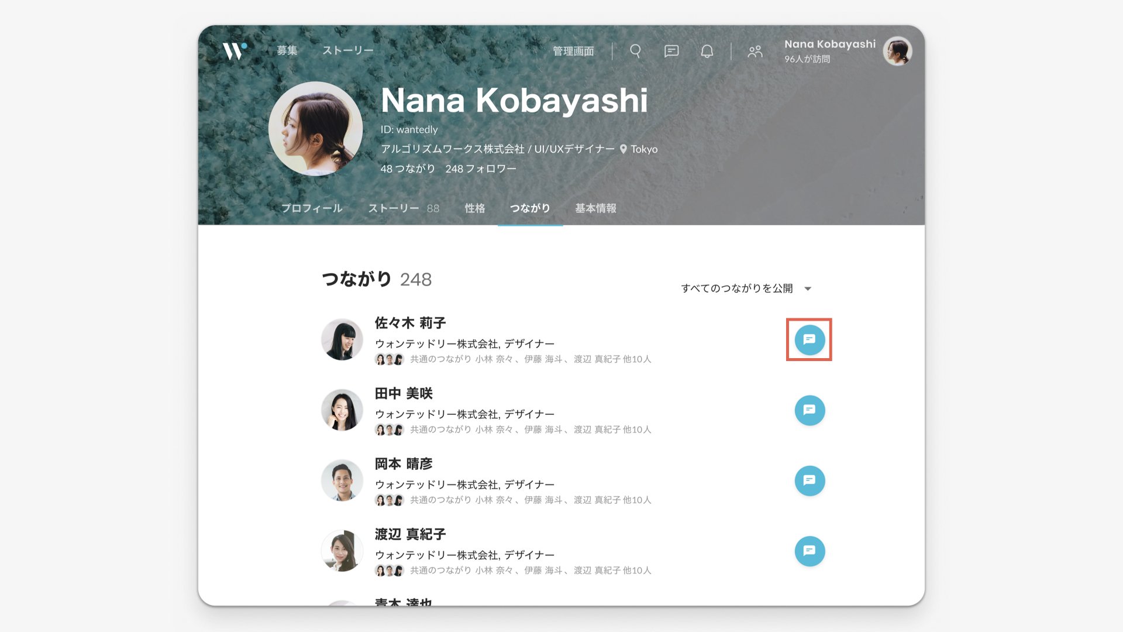
Task: Click the Wantedly W logo
Action: pos(235,51)
